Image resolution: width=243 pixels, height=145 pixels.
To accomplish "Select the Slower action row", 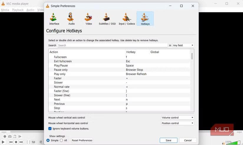I will (x=119, y=82).
